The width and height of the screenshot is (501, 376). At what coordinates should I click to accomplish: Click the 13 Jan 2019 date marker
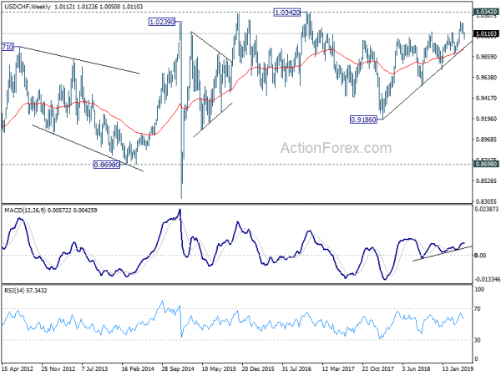[458, 368]
